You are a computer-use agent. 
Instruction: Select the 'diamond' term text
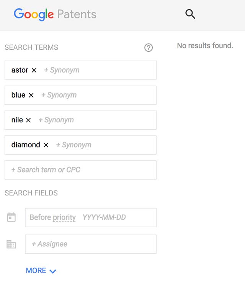pyautogui.click(x=26, y=145)
